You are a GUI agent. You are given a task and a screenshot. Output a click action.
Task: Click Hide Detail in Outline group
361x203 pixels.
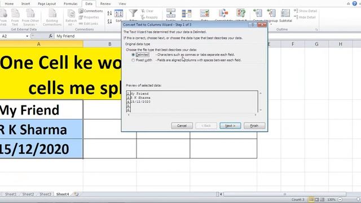pos(305,17)
